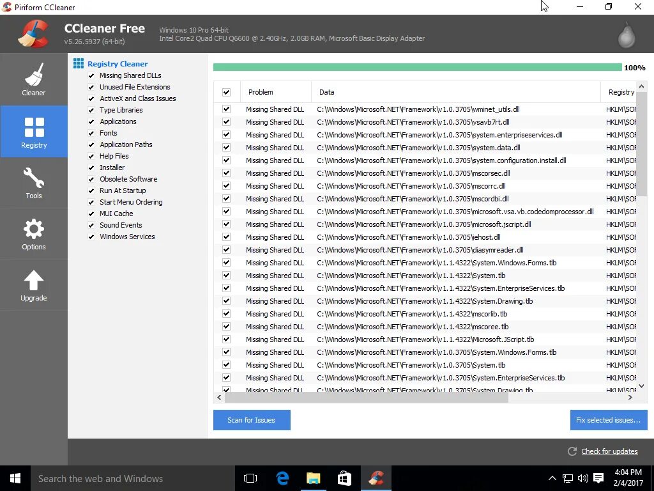Show hidden system tray icons
Image resolution: width=654 pixels, height=491 pixels.
tap(552, 478)
